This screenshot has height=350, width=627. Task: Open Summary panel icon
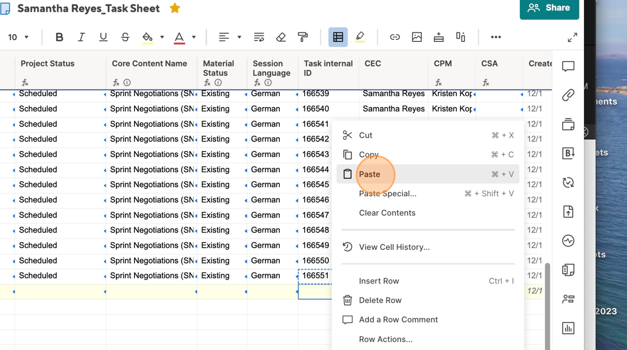[568, 270]
